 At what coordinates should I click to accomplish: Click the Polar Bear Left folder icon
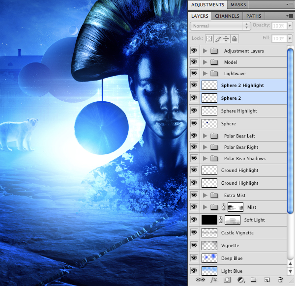[x=214, y=136]
